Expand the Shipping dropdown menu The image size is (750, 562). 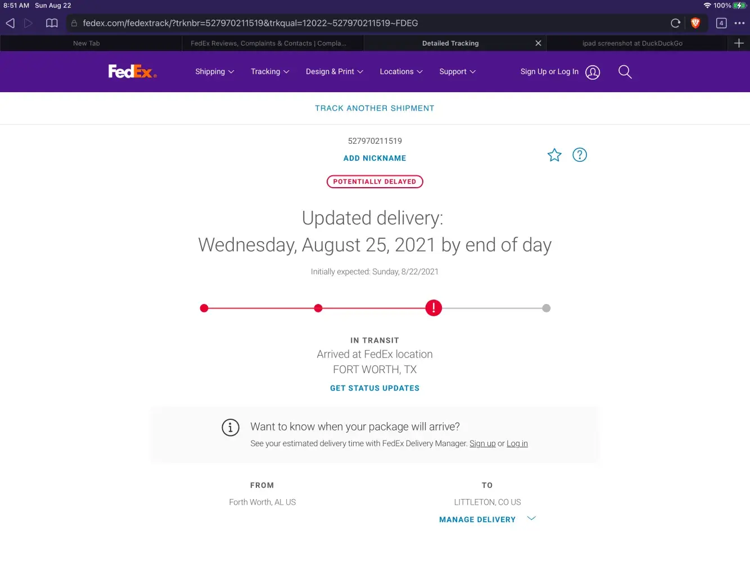tap(214, 71)
